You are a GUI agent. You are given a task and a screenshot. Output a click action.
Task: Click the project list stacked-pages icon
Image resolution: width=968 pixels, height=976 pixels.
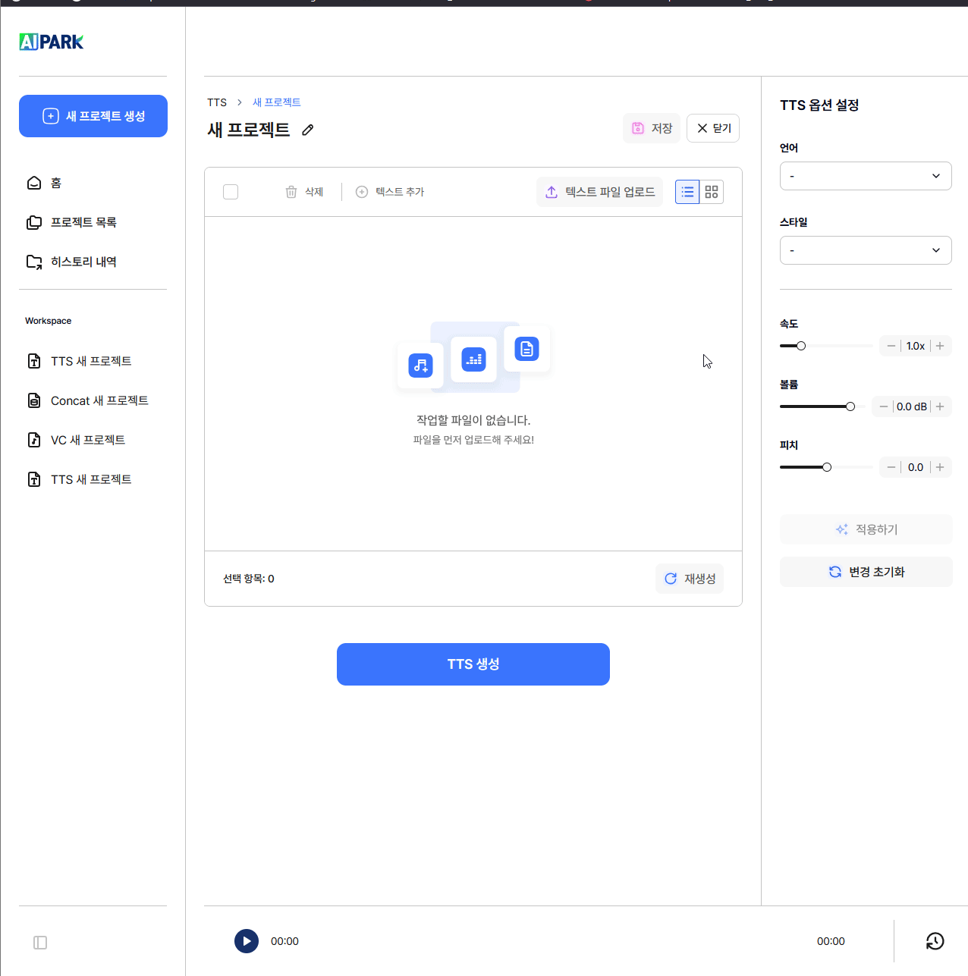pos(34,222)
